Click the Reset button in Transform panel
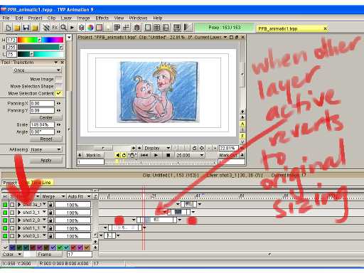364x273 pixels. [46, 139]
